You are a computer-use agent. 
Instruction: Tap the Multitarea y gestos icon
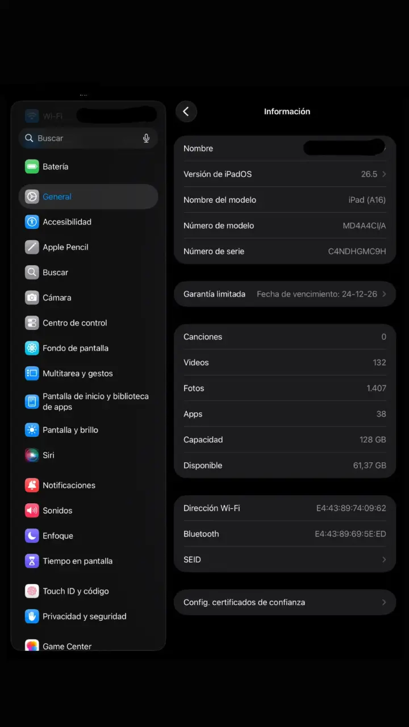(32, 373)
